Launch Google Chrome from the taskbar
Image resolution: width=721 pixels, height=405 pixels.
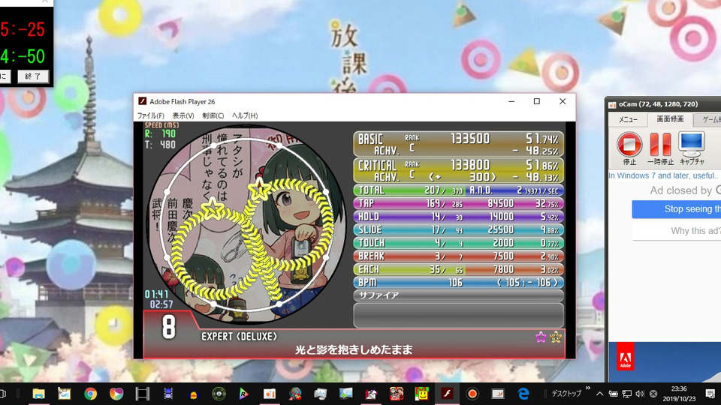91,394
